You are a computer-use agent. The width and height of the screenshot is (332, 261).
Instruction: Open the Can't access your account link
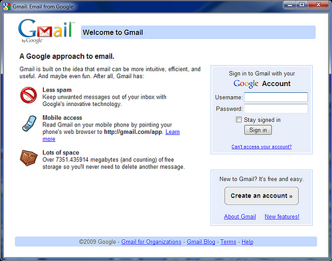[262, 146]
